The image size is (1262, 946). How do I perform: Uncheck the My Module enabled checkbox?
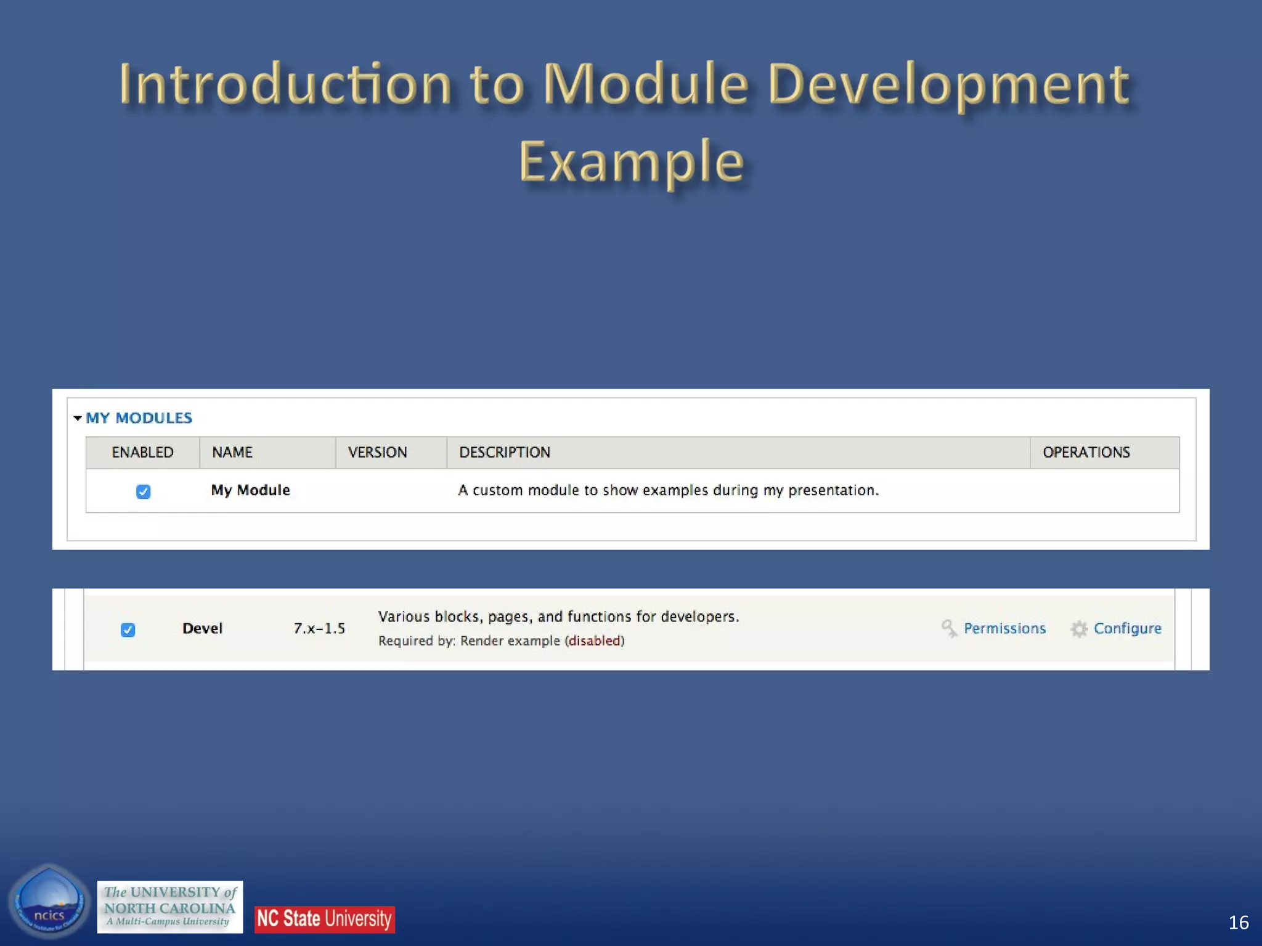[143, 491]
